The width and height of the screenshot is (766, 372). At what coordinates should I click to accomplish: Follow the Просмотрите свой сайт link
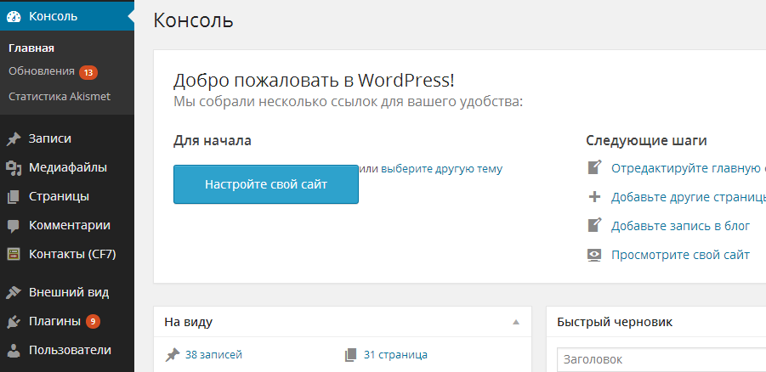click(680, 255)
